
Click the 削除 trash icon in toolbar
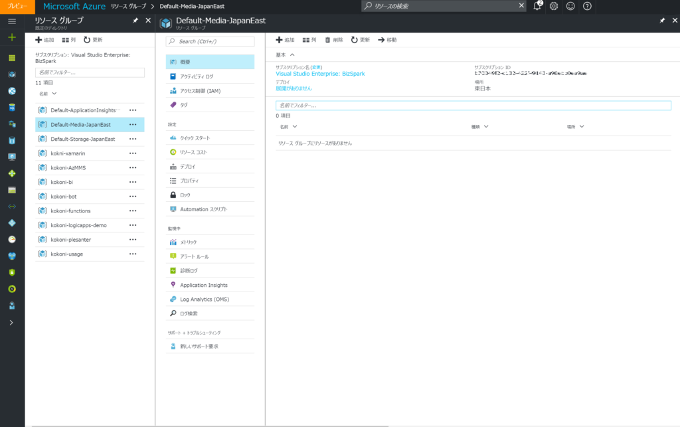(x=333, y=40)
